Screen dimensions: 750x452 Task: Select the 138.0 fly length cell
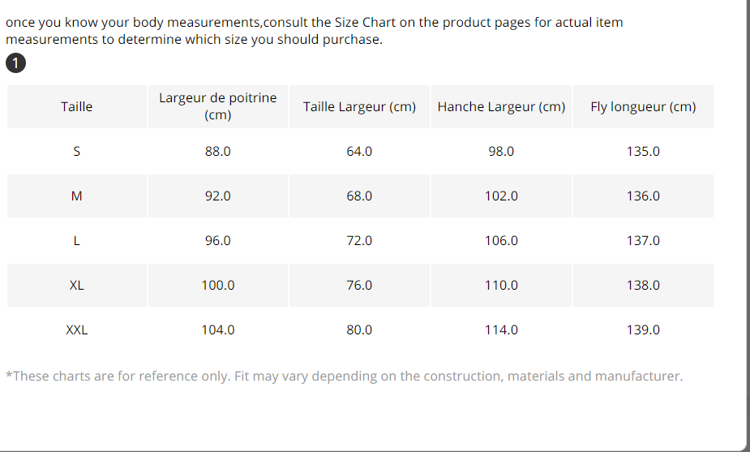[x=643, y=286]
